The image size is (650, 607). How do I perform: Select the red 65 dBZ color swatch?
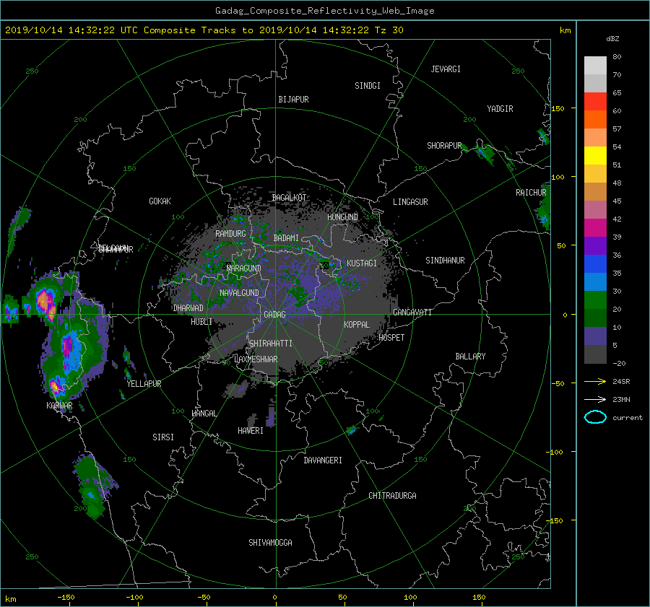(x=595, y=101)
